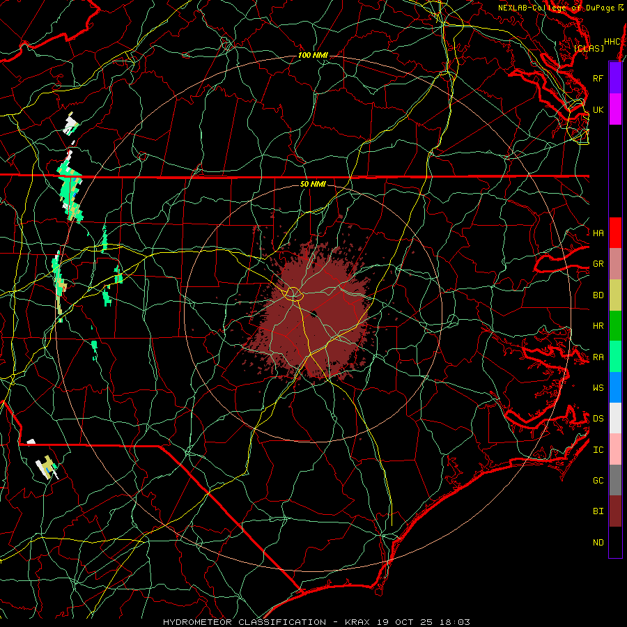Click the HA legend label

(x=598, y=233)
